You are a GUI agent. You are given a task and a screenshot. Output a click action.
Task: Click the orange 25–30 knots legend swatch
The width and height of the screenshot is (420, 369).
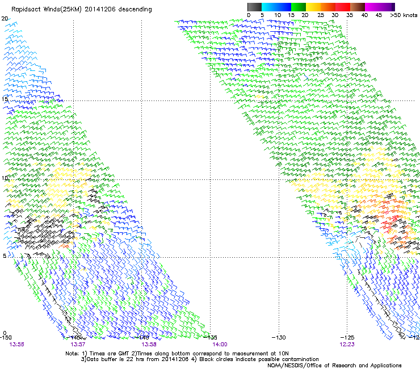(x=328, y=7)
